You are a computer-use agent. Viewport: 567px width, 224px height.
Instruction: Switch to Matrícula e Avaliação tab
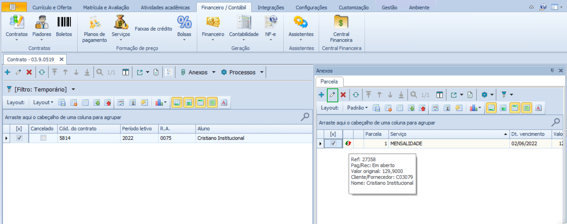click(106, 8)
